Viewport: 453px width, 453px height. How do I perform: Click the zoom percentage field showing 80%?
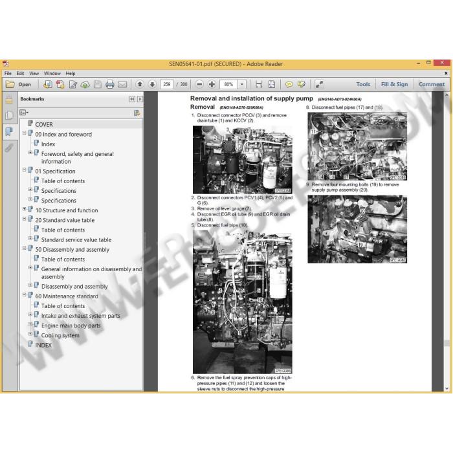tap(229, 84)
